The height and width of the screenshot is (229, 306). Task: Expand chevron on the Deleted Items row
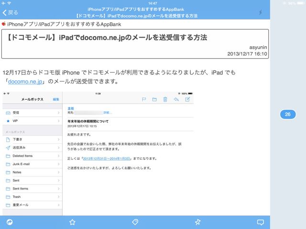(58, 156)
